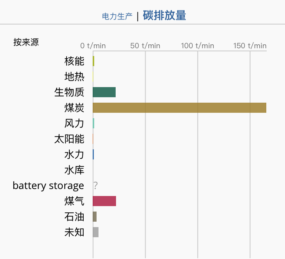Screen dimensions: 285x259
Task: Select the 核能 row label
Action: click(x=74, y=61)
